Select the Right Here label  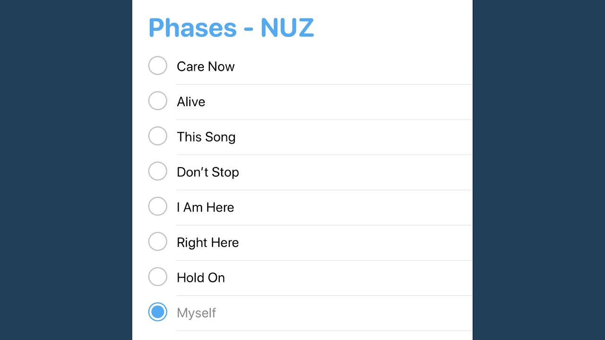coord(207,242)
